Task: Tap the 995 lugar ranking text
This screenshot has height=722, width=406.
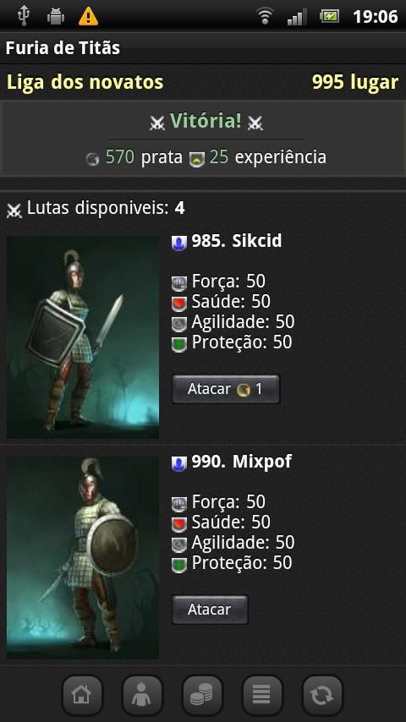Action: (355, 82)
